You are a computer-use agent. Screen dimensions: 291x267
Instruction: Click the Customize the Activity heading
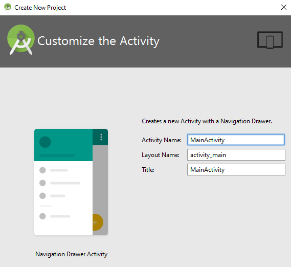(98, 41)
